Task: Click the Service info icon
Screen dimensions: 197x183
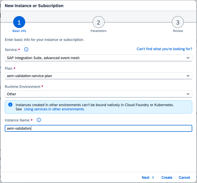Action: 26,49
